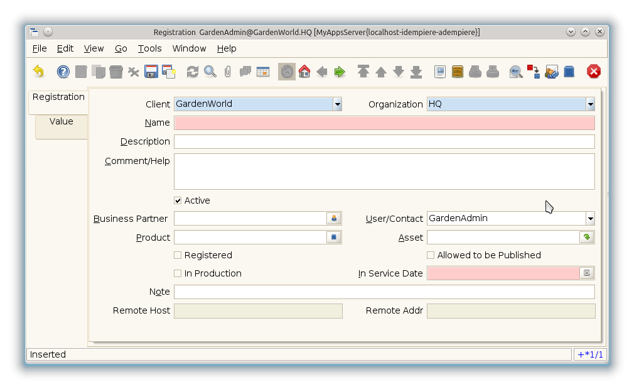Expand the Client dropdown

click(338, 104)
